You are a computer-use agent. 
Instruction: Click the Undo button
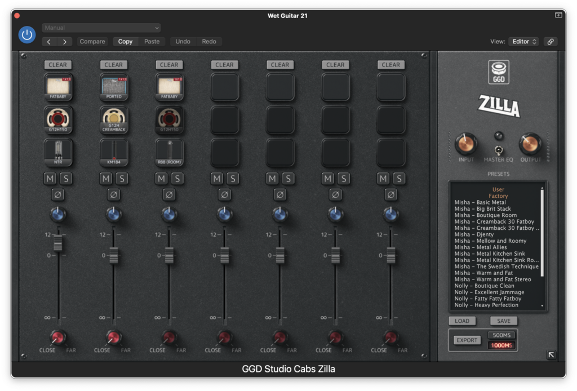click(x=183, y=42)
